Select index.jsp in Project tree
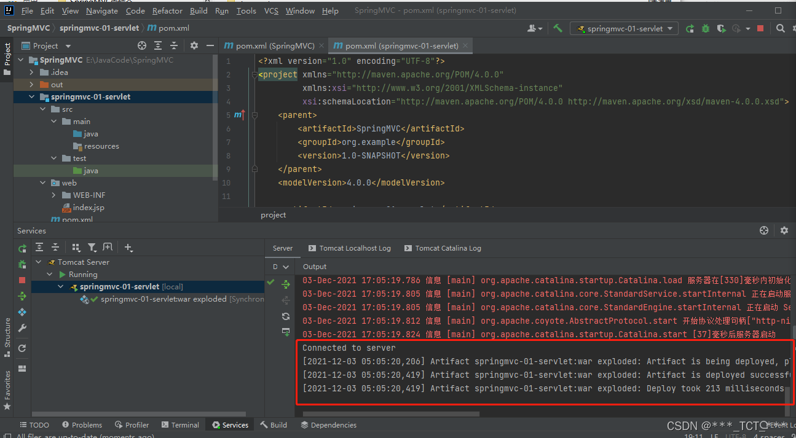This screenshot has height=438, width=796. (x=89, y=208)
